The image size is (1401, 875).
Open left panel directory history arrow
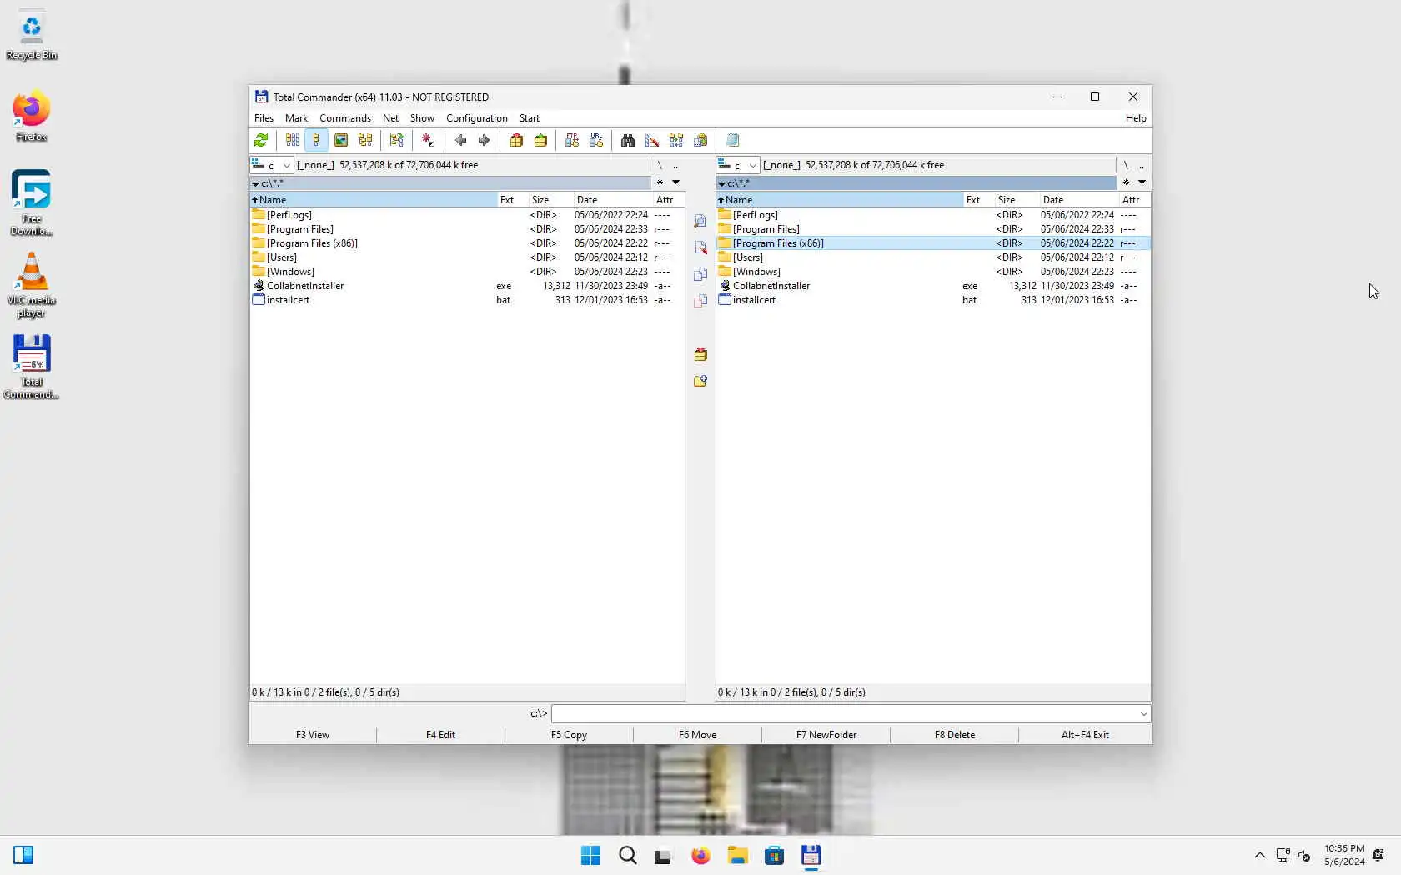(x=676, y=182)
